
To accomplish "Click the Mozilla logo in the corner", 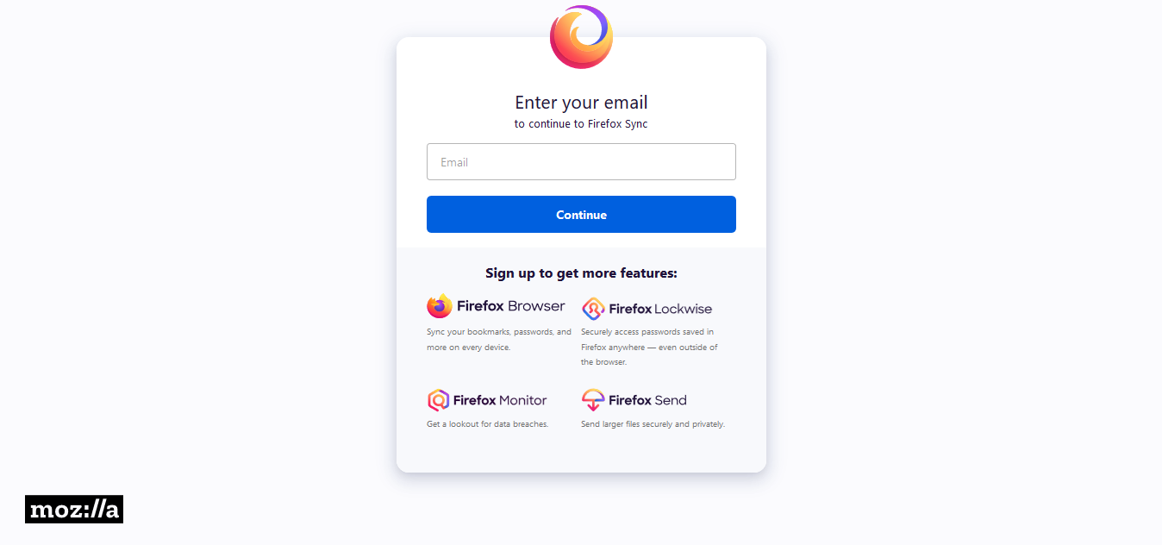I will [74, 510].
